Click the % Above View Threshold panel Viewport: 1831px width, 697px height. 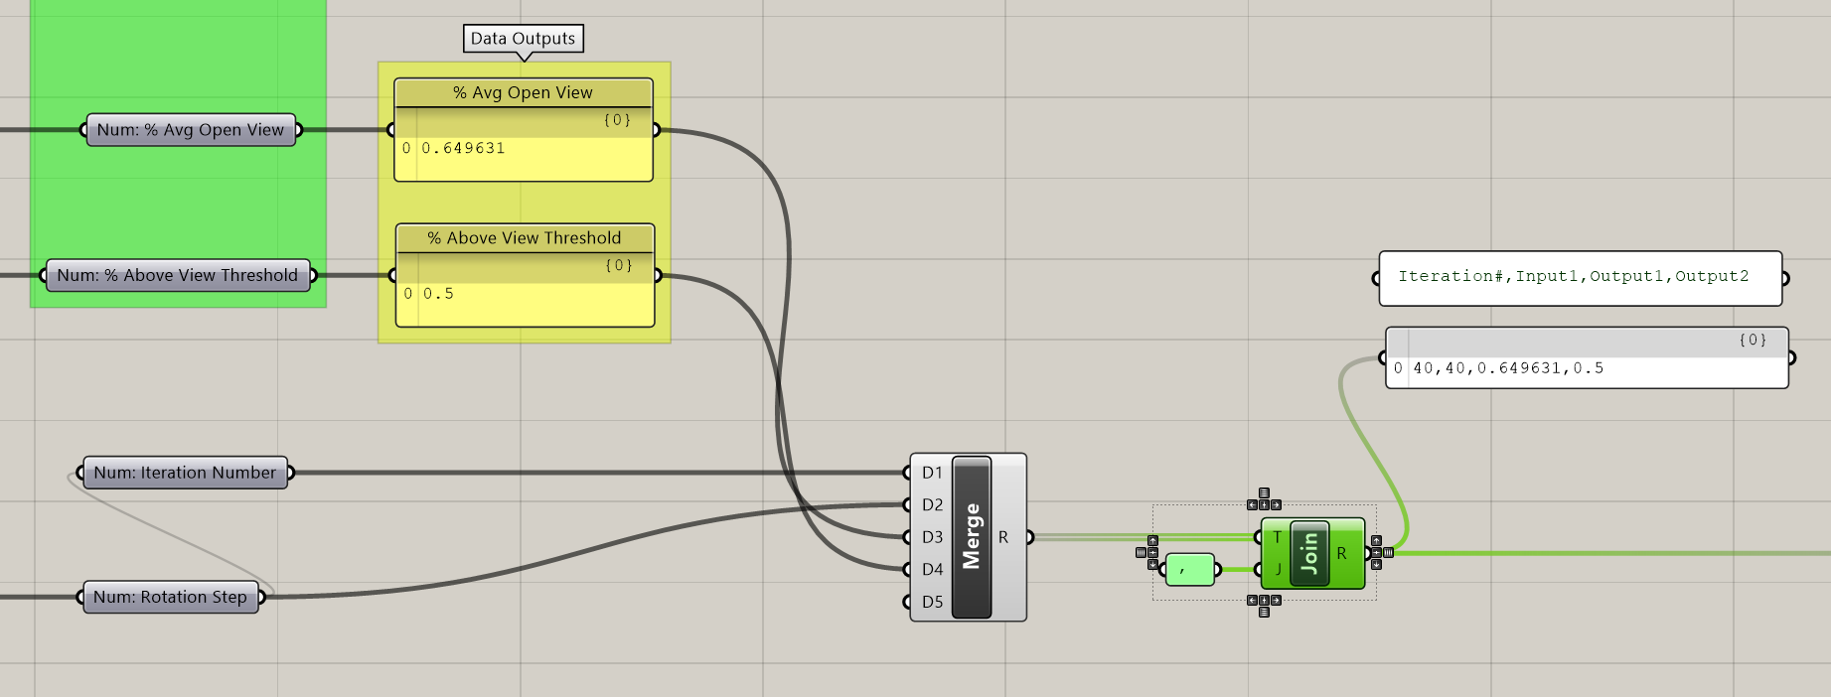point(525,294)
